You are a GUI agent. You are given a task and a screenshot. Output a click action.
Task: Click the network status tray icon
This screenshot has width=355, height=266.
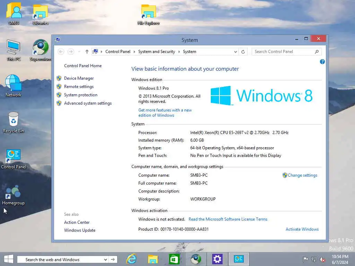(314, 259)
